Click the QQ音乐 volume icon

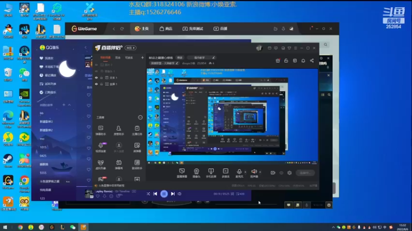[179, 194]
